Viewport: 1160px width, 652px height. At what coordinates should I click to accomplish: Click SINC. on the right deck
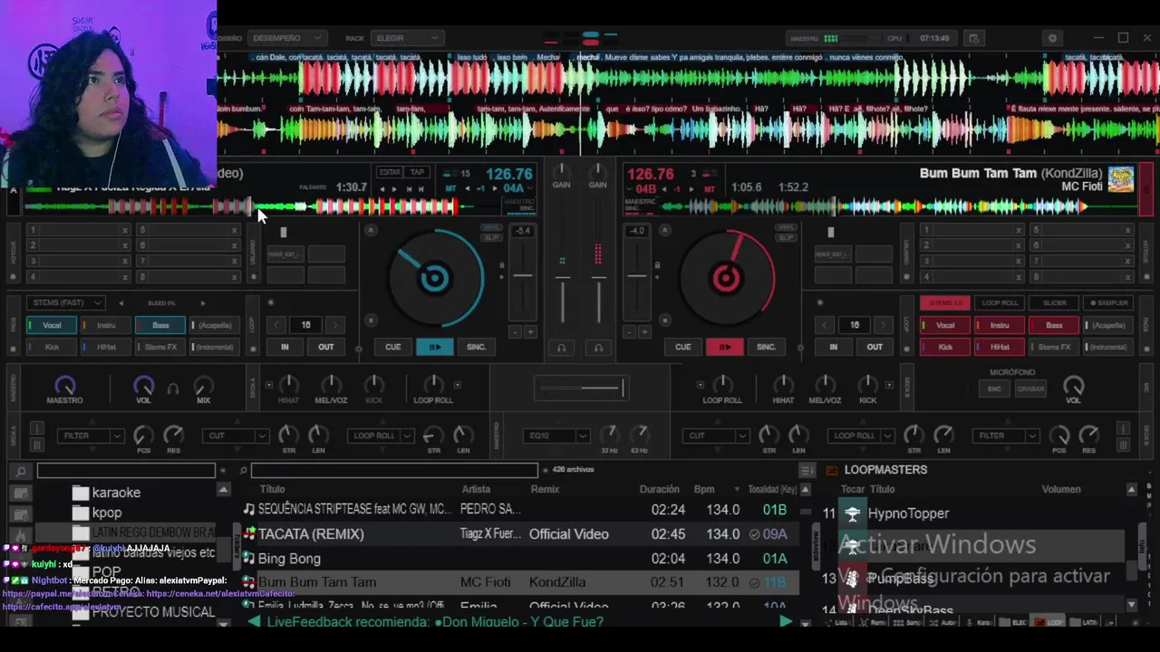[766, 347]
